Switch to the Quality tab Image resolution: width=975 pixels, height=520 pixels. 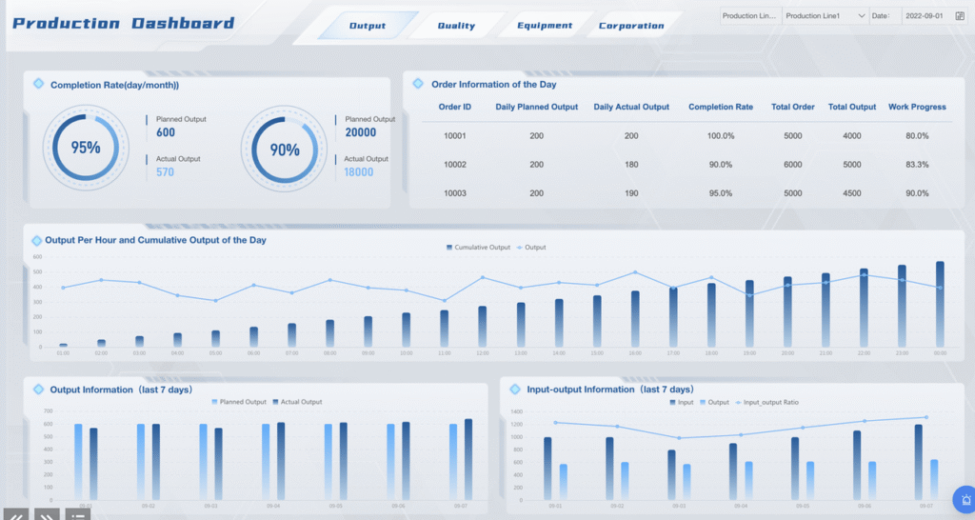coord(456,26)
